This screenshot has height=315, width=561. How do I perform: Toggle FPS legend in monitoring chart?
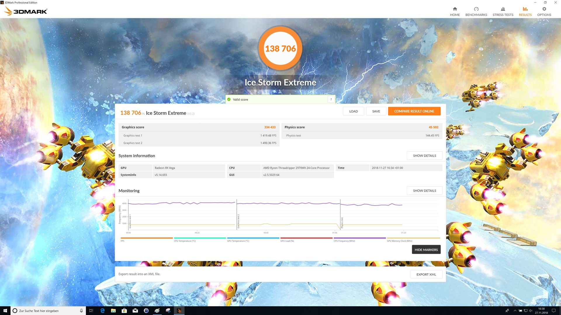tap(146, 239)
